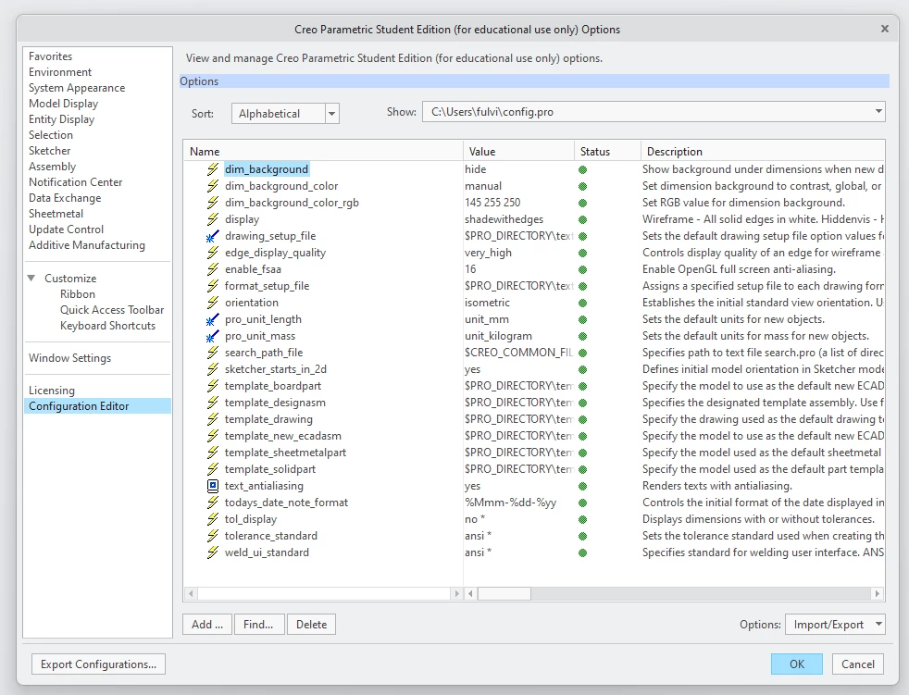Click the green status dot for text_antialiasing
The width and height of the screenshot is (909, 695).
[582, 487]
